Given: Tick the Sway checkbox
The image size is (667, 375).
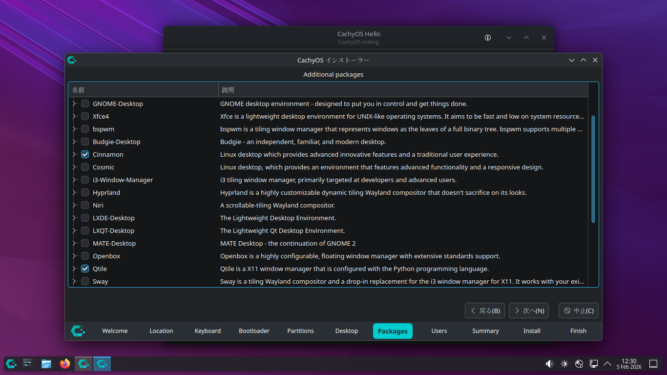Looking at the screenshot, I should click(85, 281).
